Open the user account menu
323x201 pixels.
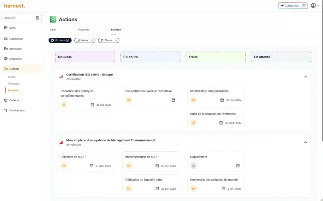[x=315, y=6]
